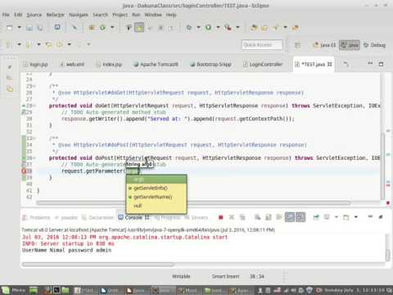Select the highlighted arg0 suggestion
The height and width of the screenshot is (295, 393).
(x=156, y=179)
